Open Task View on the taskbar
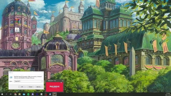Viewport: 171px width, 96px height. click(x=11, y=94)
